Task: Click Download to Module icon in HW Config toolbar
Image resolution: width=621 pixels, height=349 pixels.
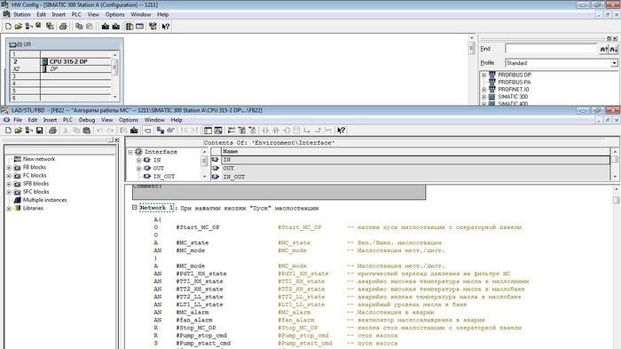Action: 106,26
